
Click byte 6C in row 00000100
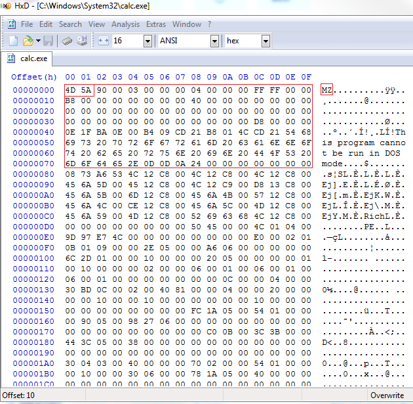70,258
